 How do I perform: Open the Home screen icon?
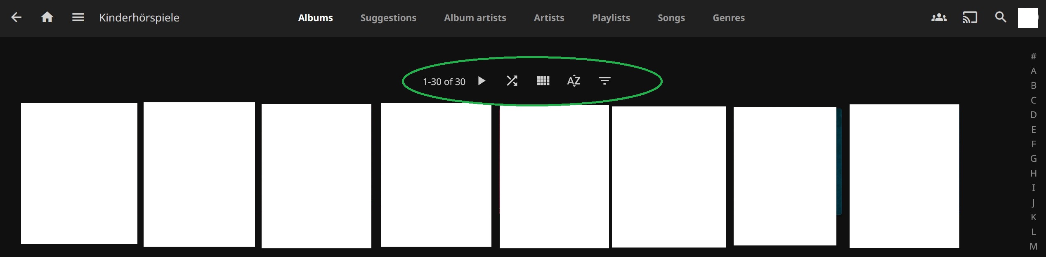(x=47, y=17)
